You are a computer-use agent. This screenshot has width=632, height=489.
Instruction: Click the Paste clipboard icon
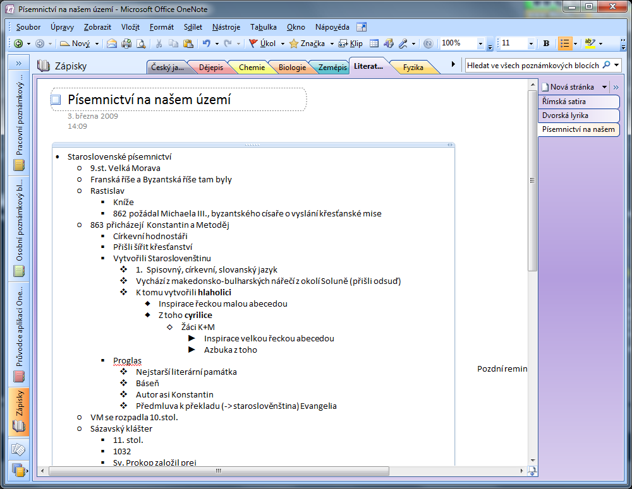click(x=188, y=44)
